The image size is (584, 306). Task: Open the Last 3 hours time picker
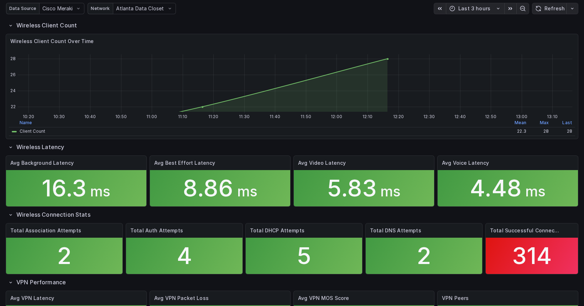pos(475,9)
